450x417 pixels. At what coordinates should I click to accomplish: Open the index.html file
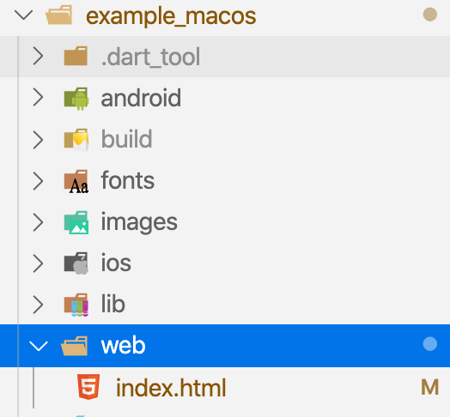pos(171,388)
